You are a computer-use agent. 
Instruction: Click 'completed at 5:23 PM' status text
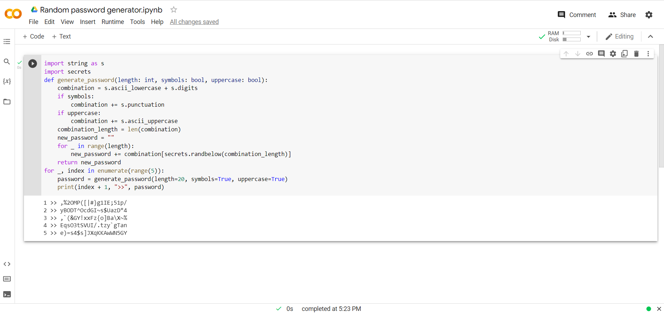coord(331,309)
